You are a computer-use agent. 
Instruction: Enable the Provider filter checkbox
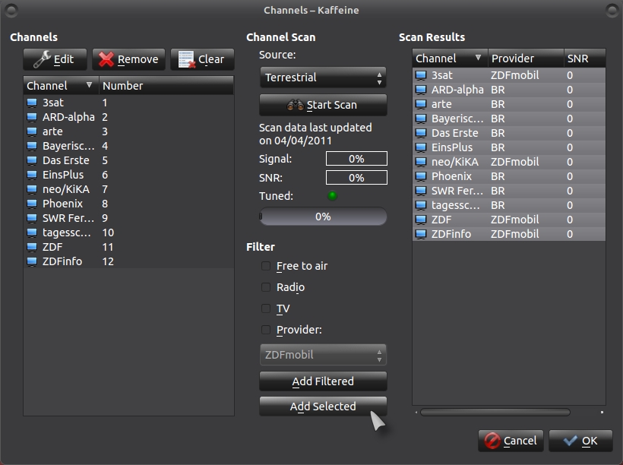tap(266, 330)
